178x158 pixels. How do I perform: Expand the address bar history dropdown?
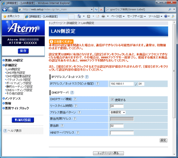[91, 10]
